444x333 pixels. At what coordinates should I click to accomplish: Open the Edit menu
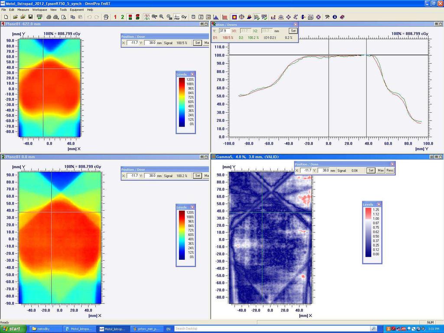12,10
